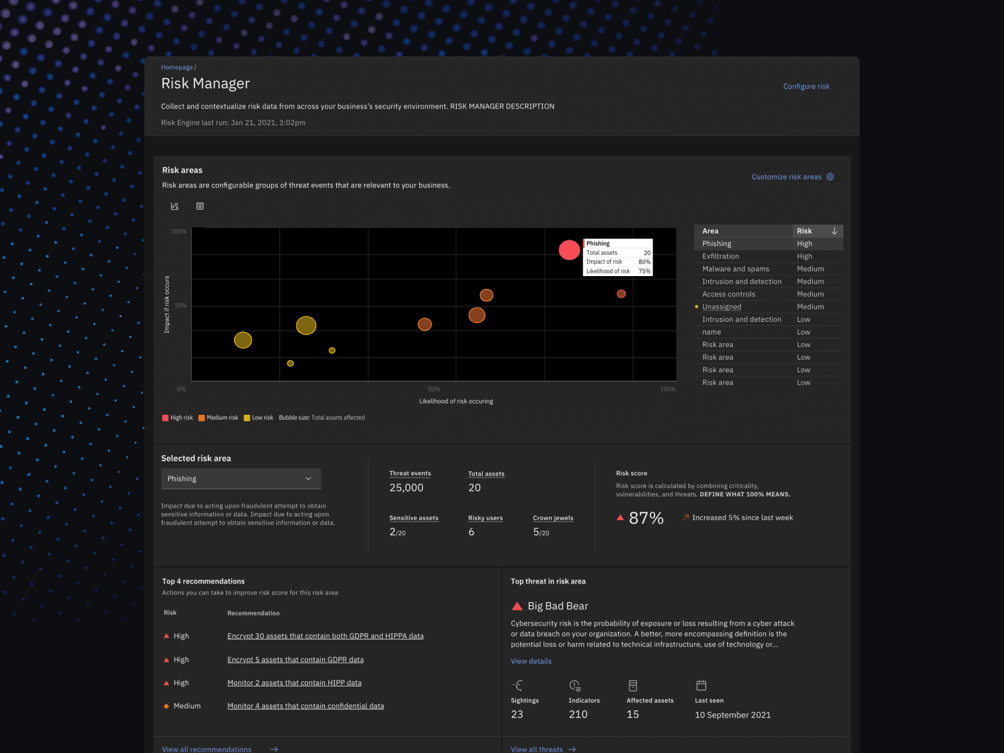This screenshot has width=1004, height=753.
Task: Click the Indicators icon
Action: pos(575,685)
